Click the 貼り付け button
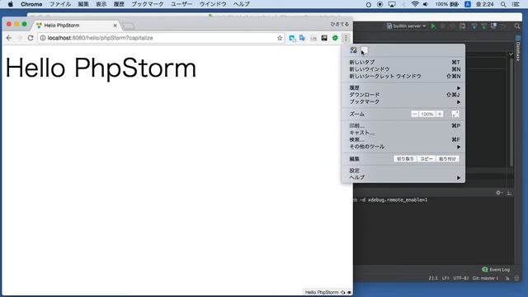The height and width of the screenshot is (297, 528). [447, 158]
